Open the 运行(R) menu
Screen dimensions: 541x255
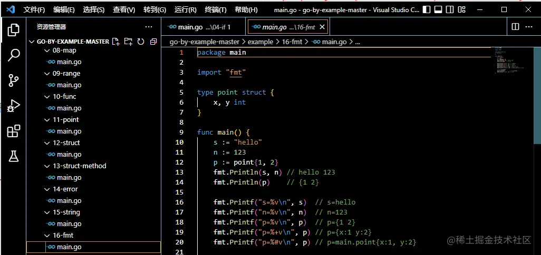point(185,10)
